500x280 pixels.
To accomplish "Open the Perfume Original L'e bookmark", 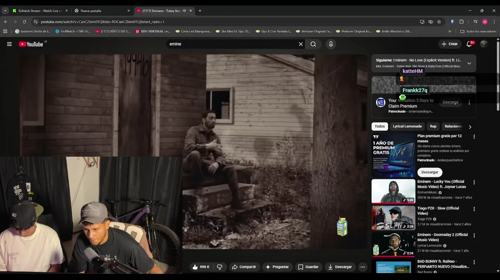I will click(x=314, y=31).
